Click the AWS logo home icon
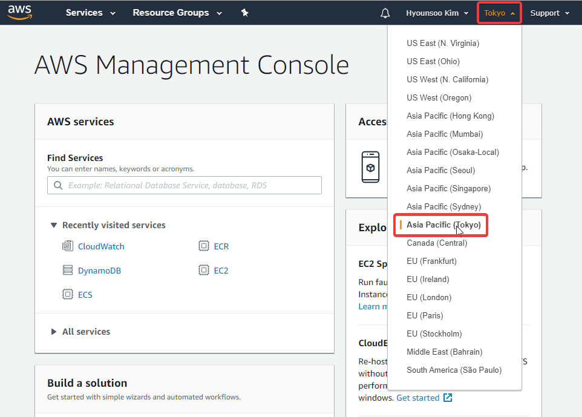The width and height of the screenshot is (582, 417). 20,12
